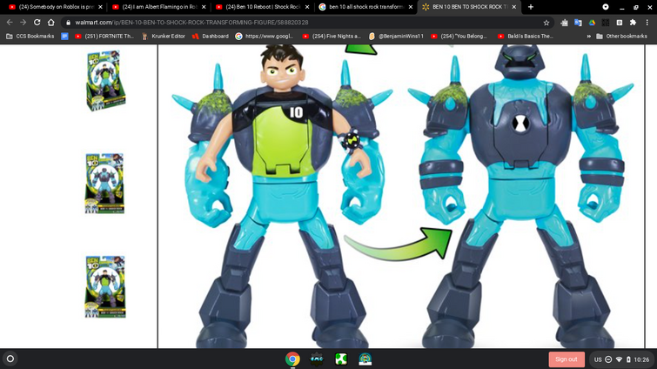Click the Sign out button

point(566,359)
